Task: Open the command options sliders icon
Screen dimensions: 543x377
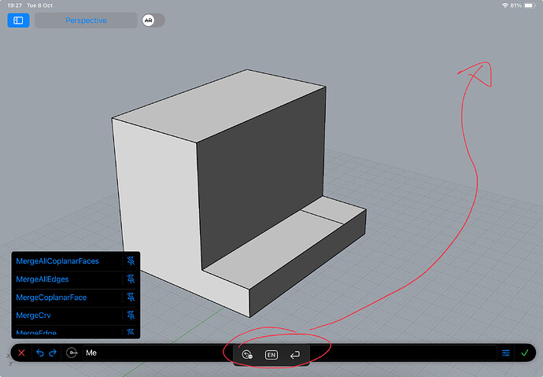Action: [506, 353]
